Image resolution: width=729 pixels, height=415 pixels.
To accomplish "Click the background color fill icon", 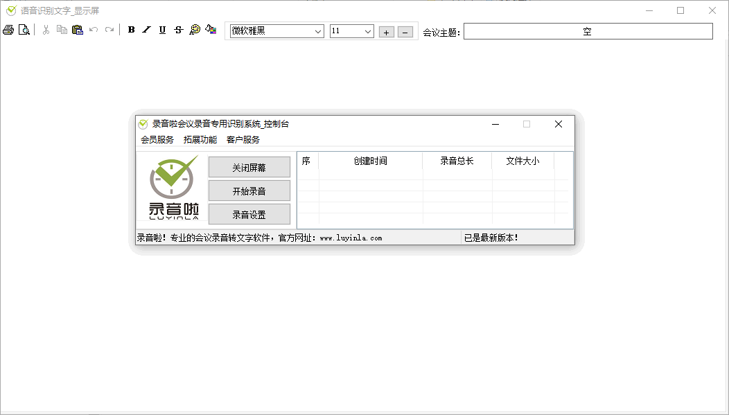I will click(211, 30).
